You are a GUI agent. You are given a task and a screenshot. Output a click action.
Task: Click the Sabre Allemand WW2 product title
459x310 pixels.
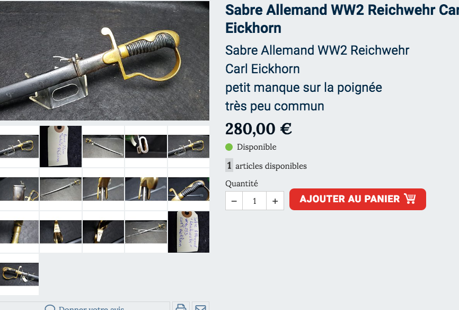point(342,19)
